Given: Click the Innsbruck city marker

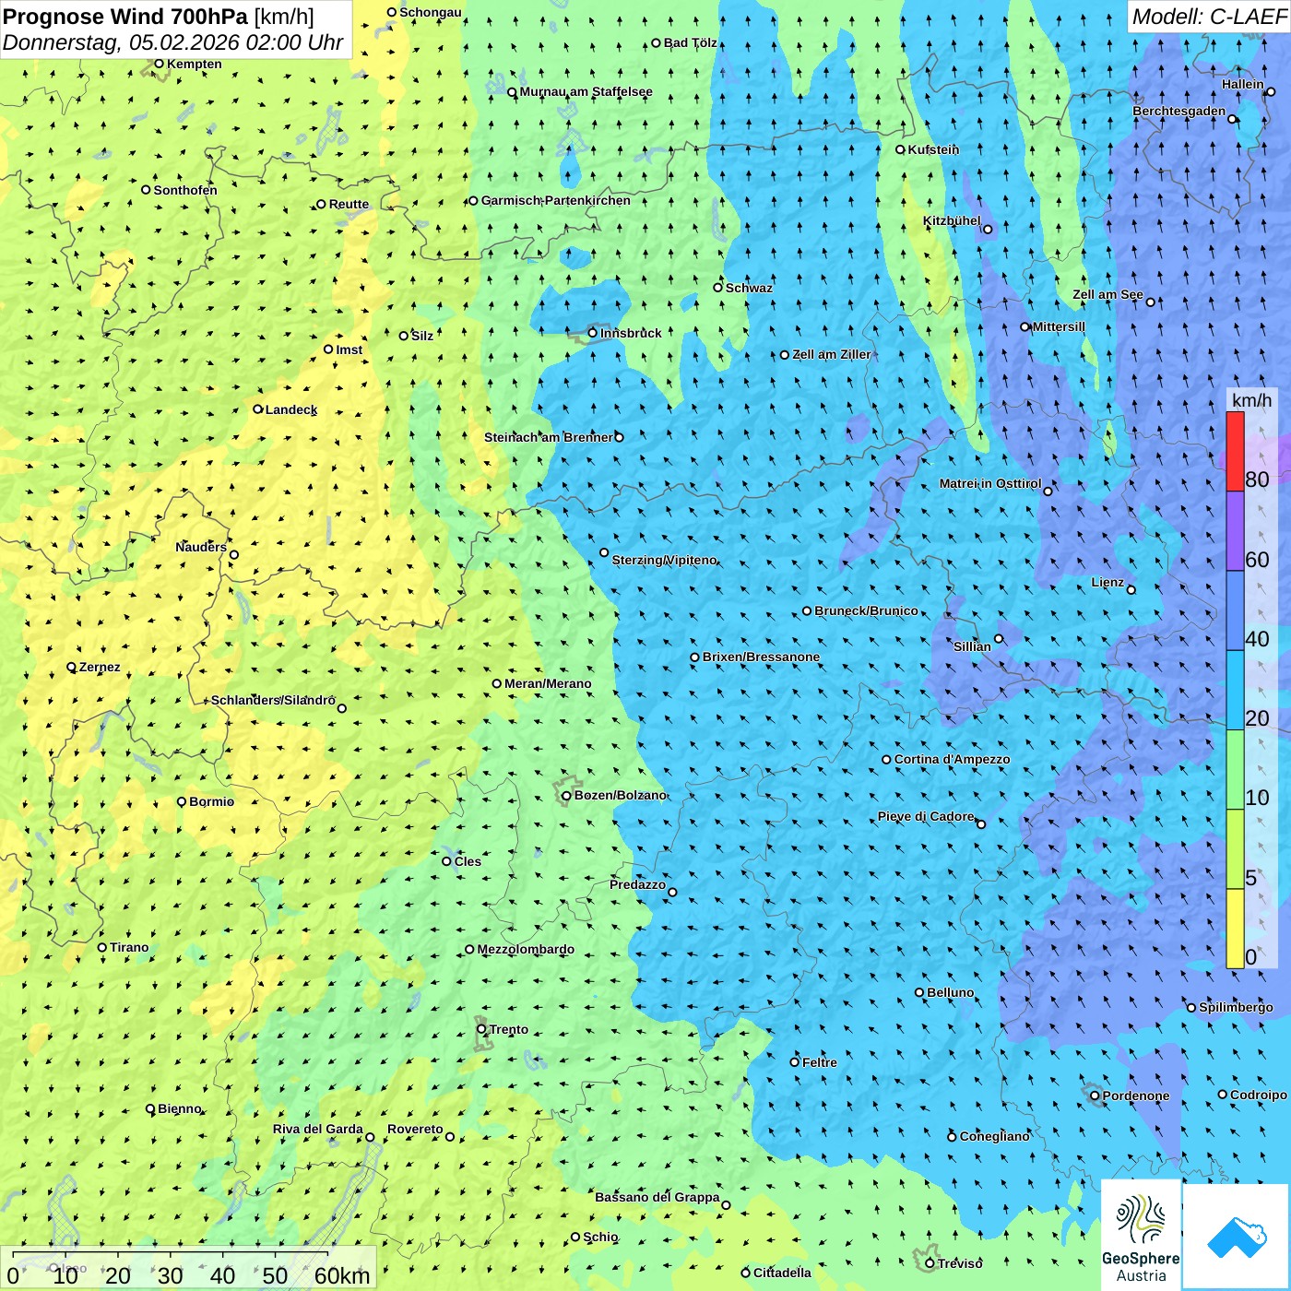Looking at the screenshot, I should (x=593, y=333).
